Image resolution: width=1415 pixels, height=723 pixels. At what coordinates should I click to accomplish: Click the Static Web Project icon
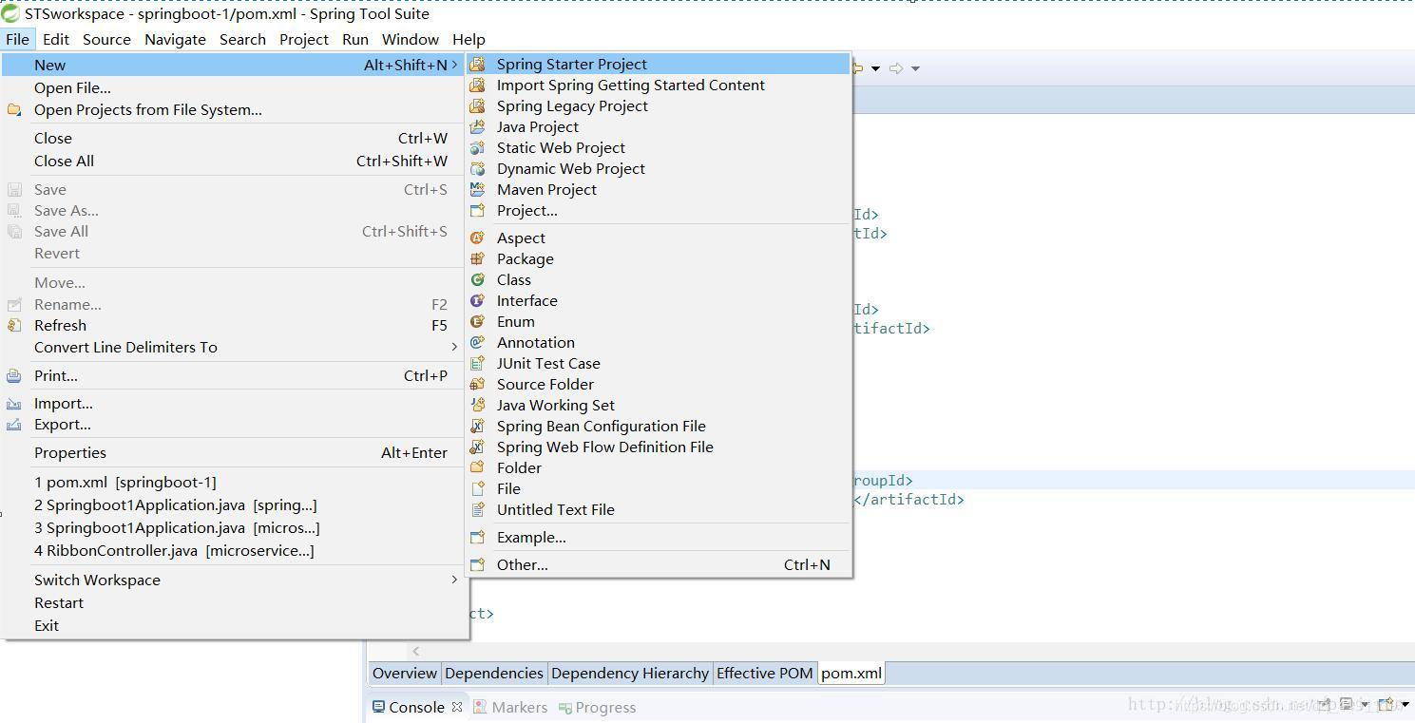point(477,148)
